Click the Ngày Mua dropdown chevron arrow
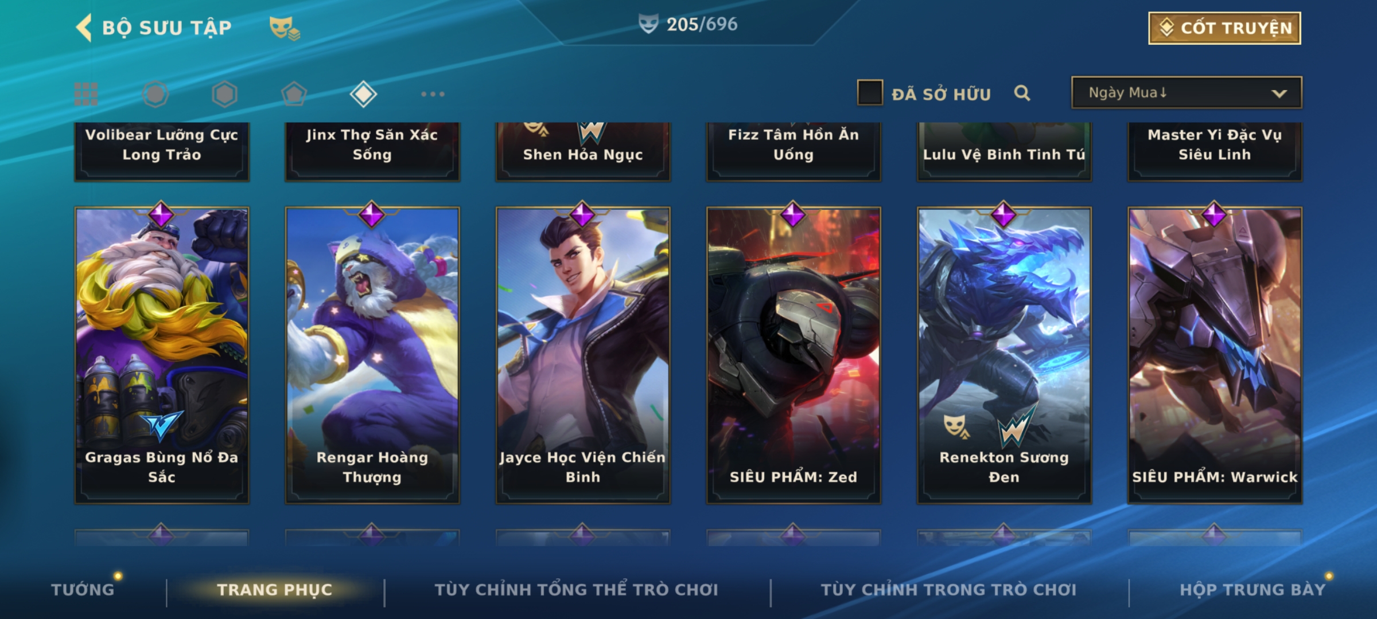 click(1279, 93)
